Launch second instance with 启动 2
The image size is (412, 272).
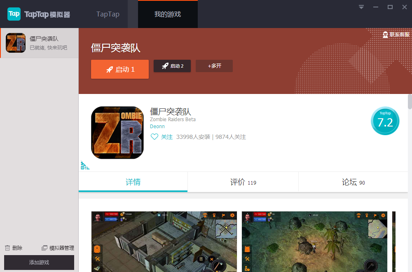coord(172,66)
